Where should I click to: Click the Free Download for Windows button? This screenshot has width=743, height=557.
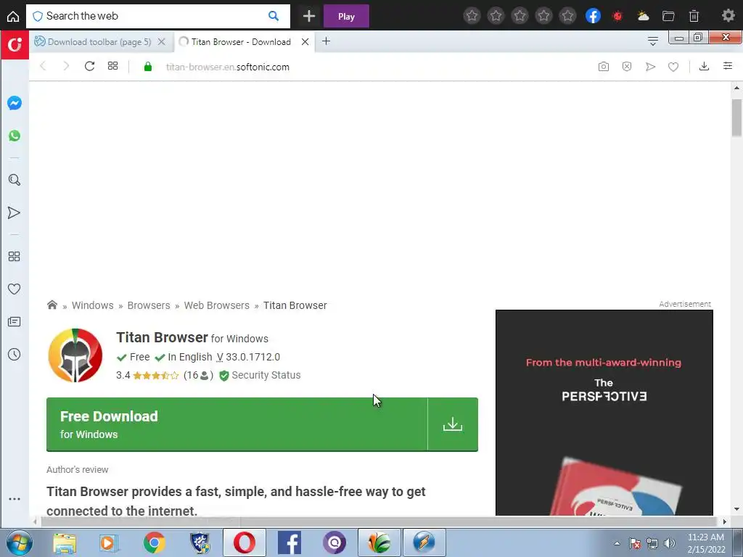coord(237,424)
